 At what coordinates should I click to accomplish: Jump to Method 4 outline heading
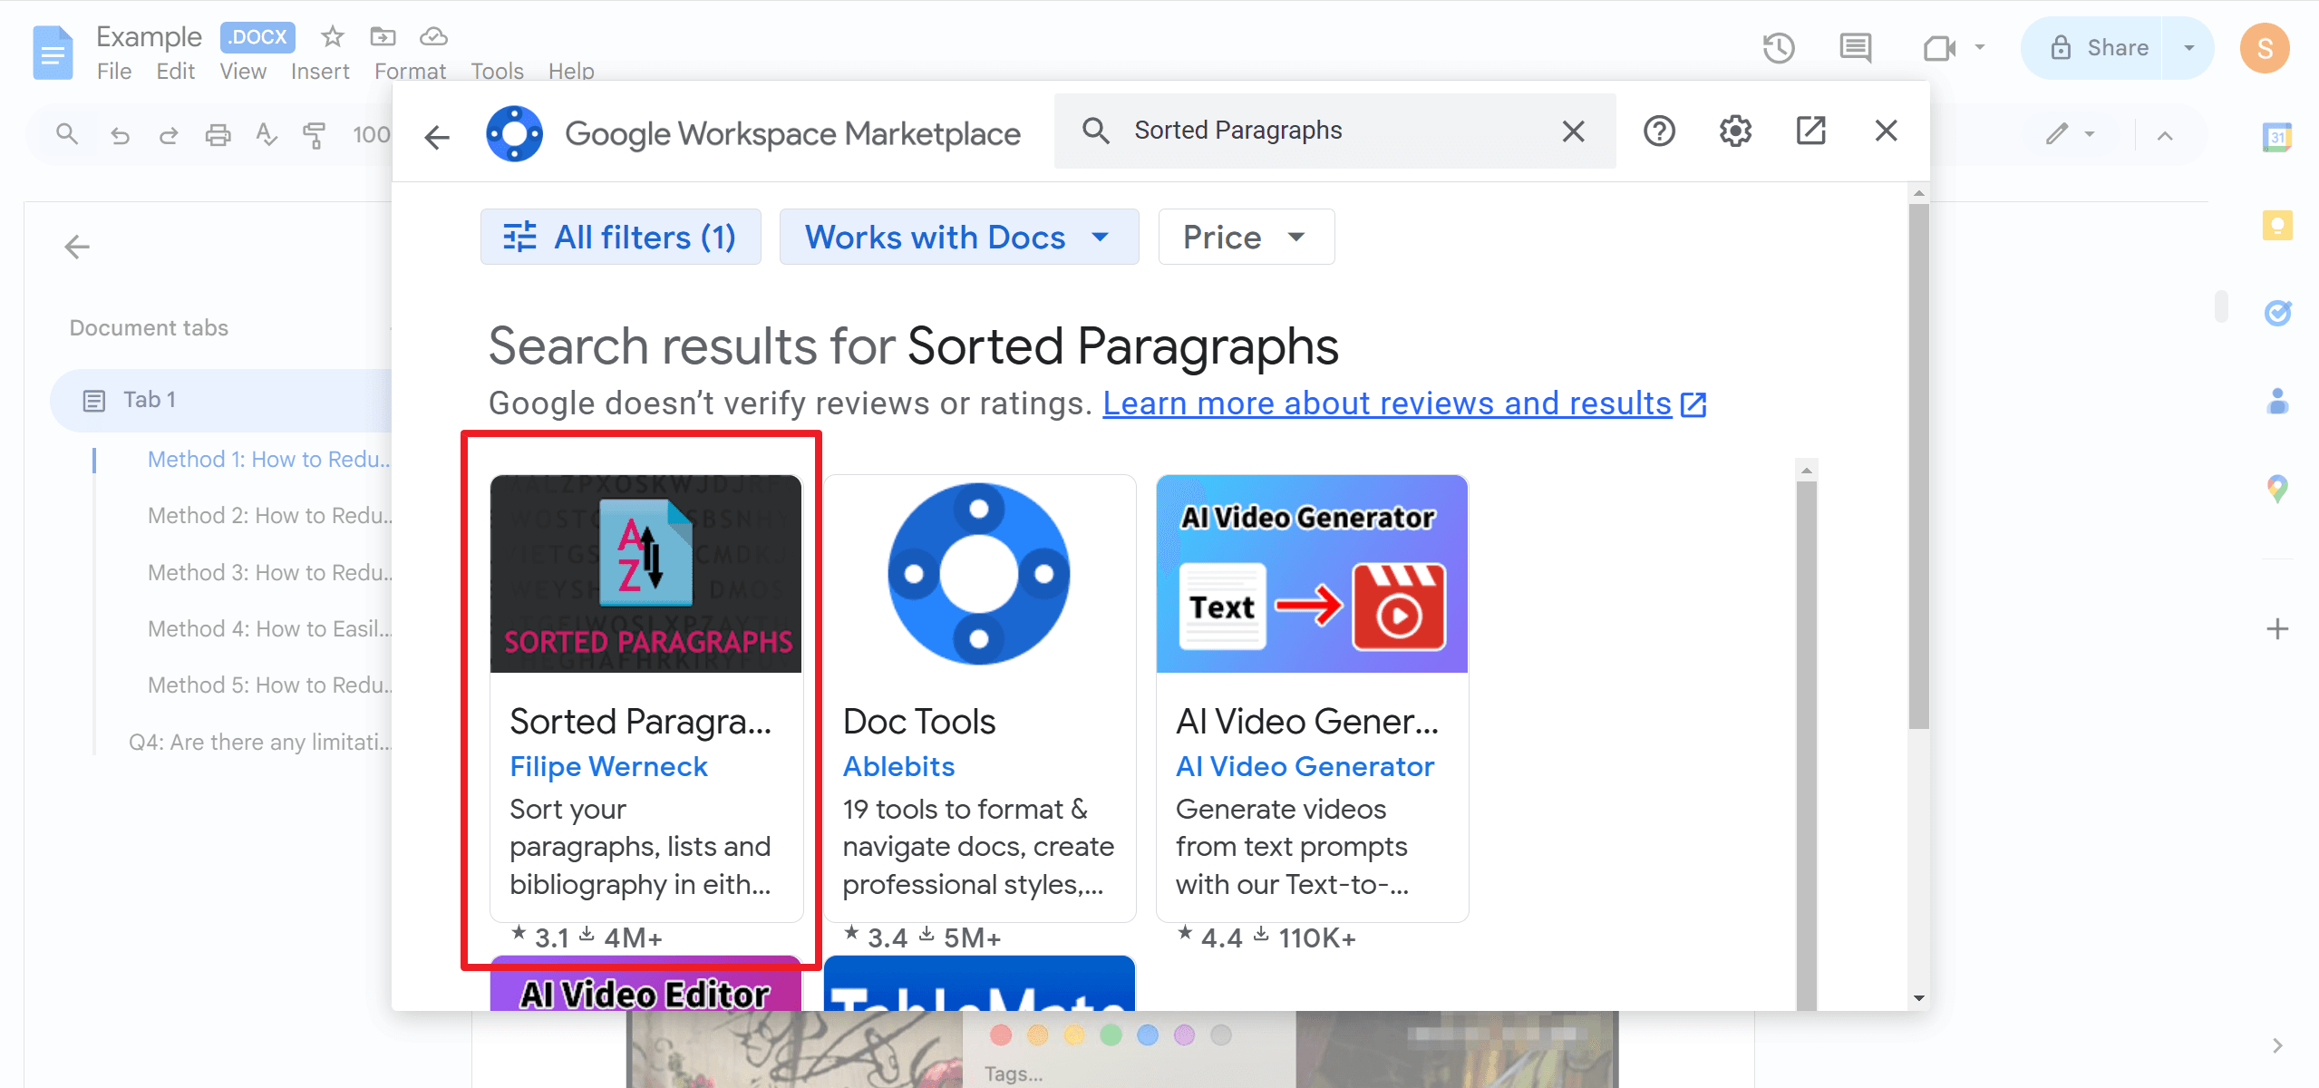pos(269,629)
